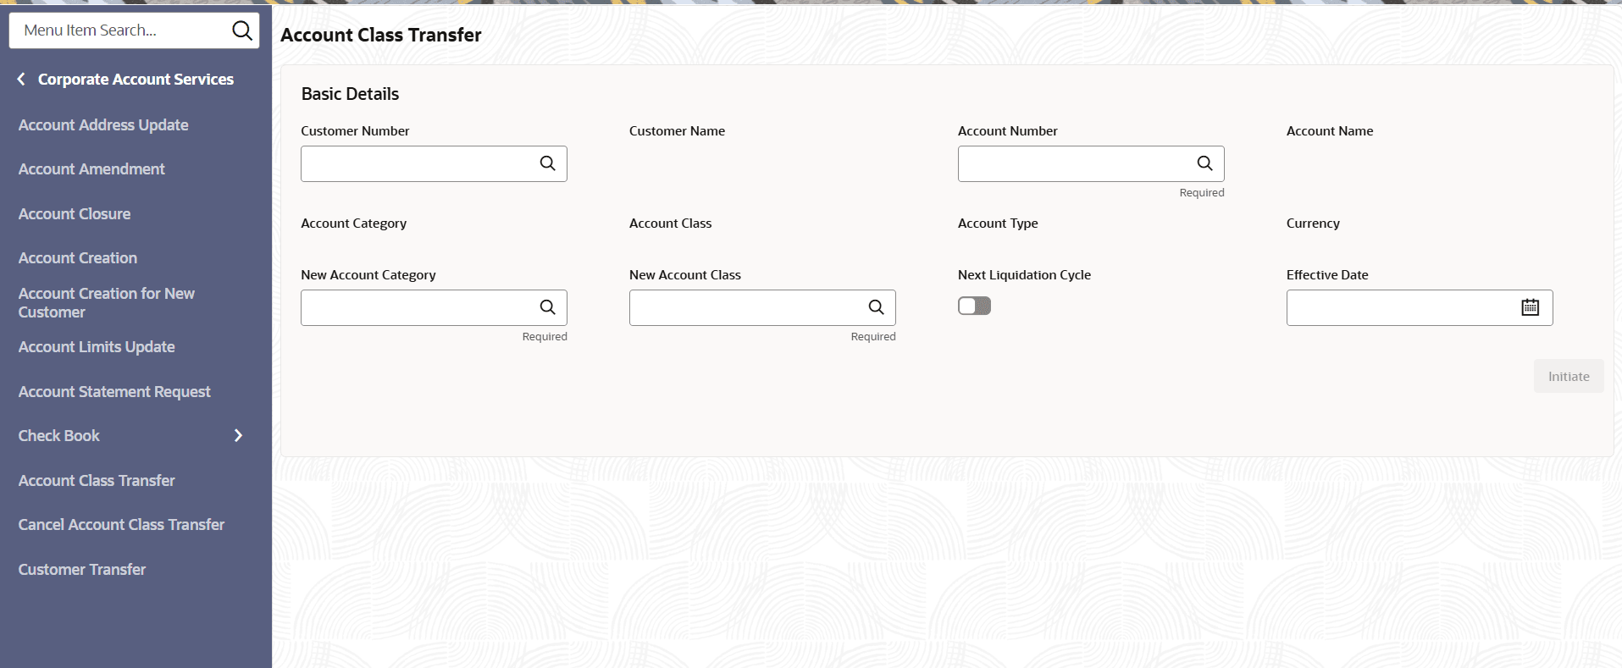
Task: Open the Account Number lookup search icon
Action: [1204, 163]
